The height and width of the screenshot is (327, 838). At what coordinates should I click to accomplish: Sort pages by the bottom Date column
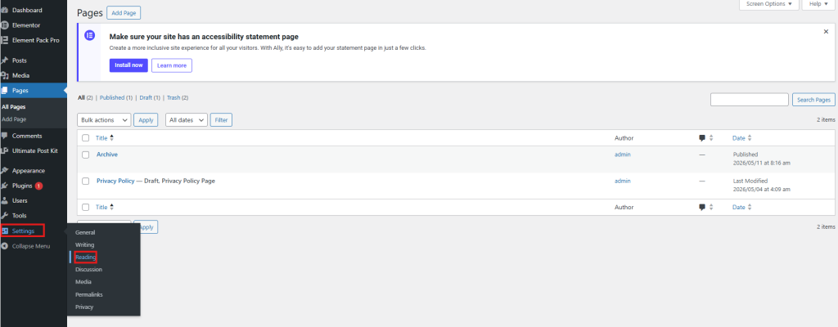(741, 208)
